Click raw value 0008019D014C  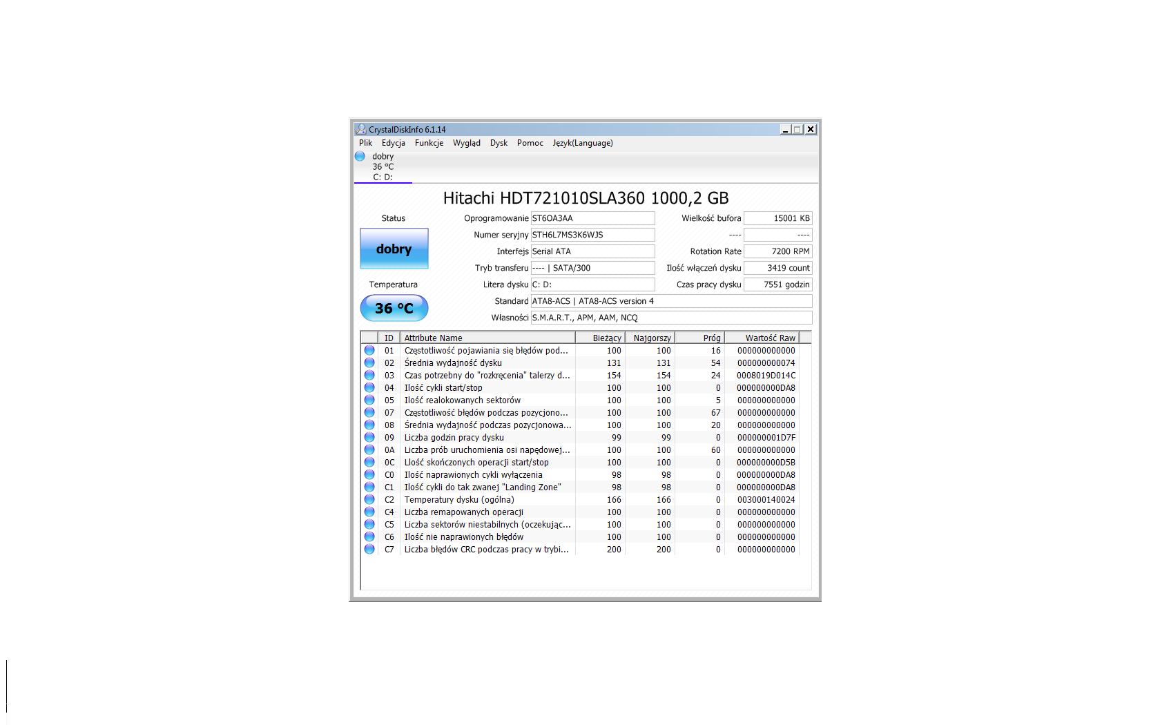(766, 376)
